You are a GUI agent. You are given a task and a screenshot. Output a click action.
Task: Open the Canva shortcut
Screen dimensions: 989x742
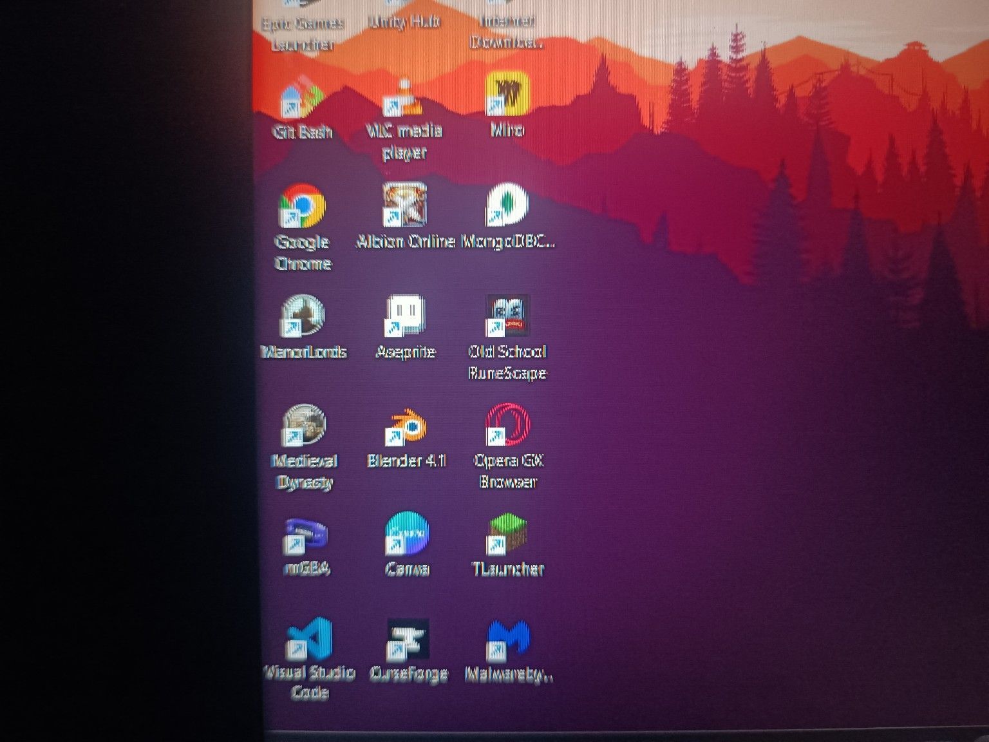[404, 538]
